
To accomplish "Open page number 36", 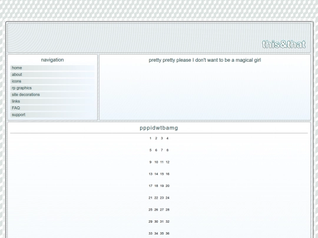I will click(167, 233).
